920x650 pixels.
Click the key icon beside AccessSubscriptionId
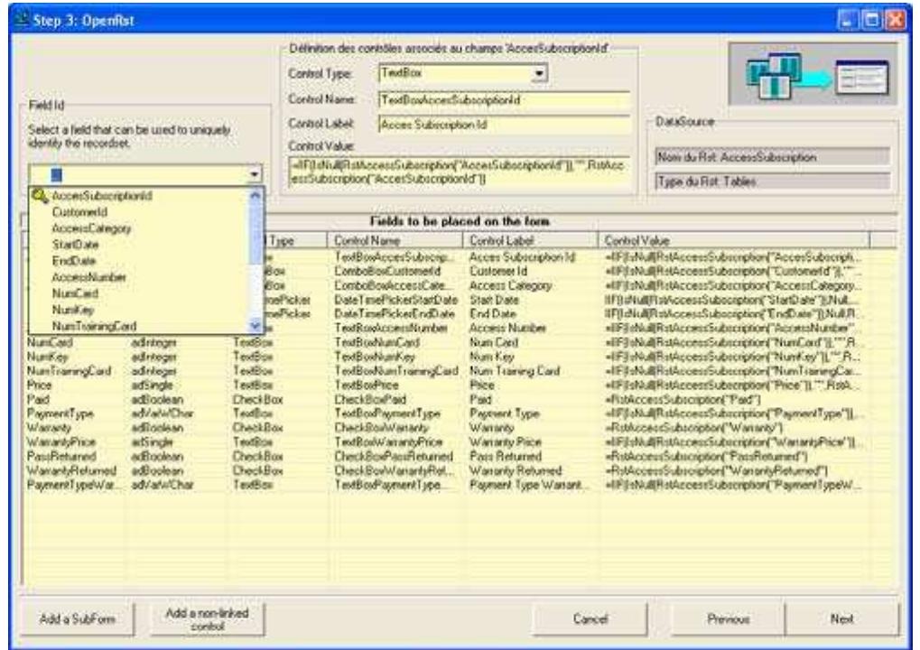point(41,197)
